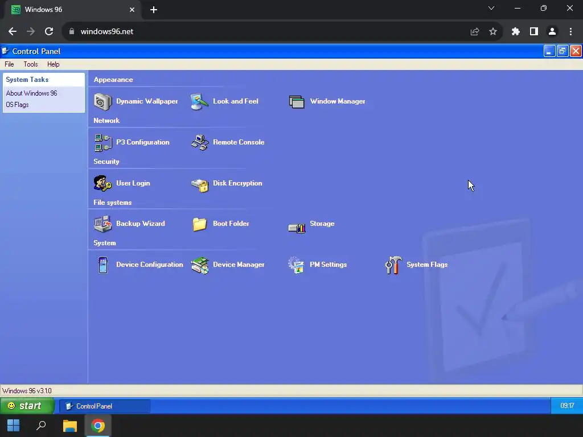Image resolution: width=583 pixels, height=437 pixels.
Task: Open the User Login icon
Action: [x=102, y=183]
